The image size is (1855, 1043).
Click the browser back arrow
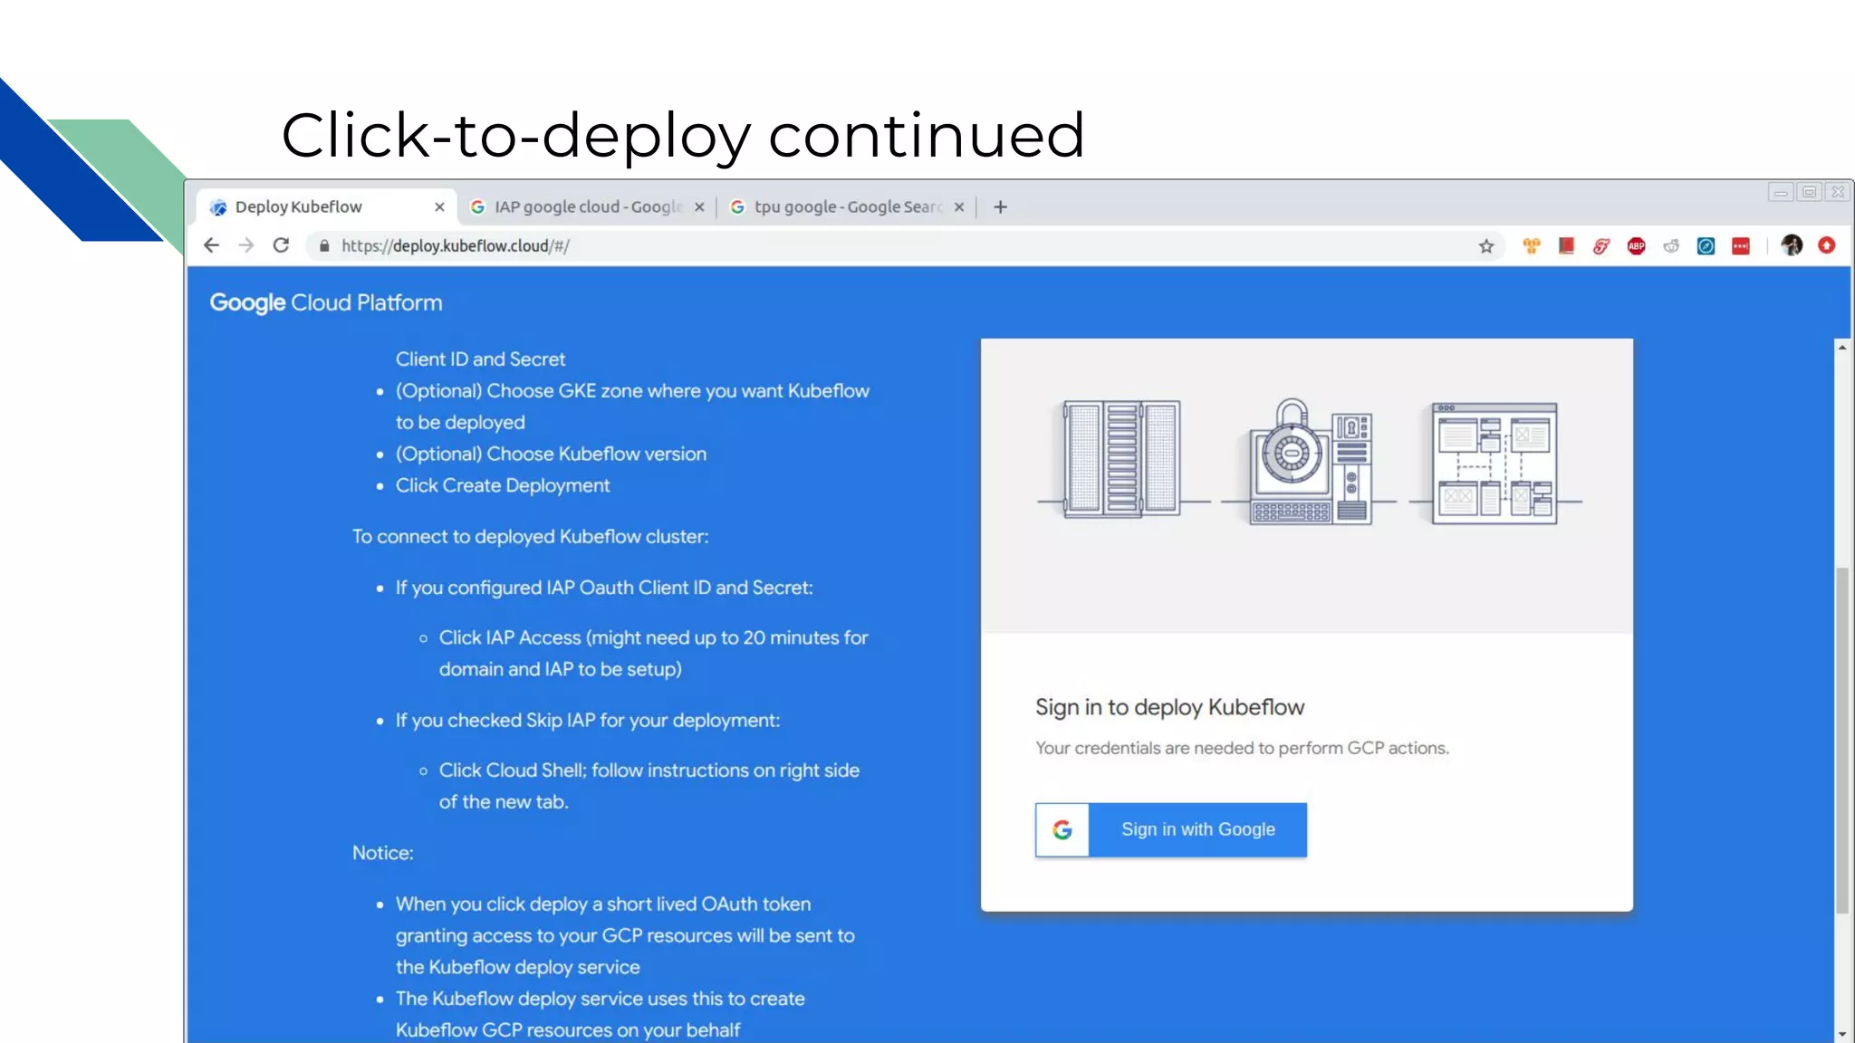pos(211,245)
